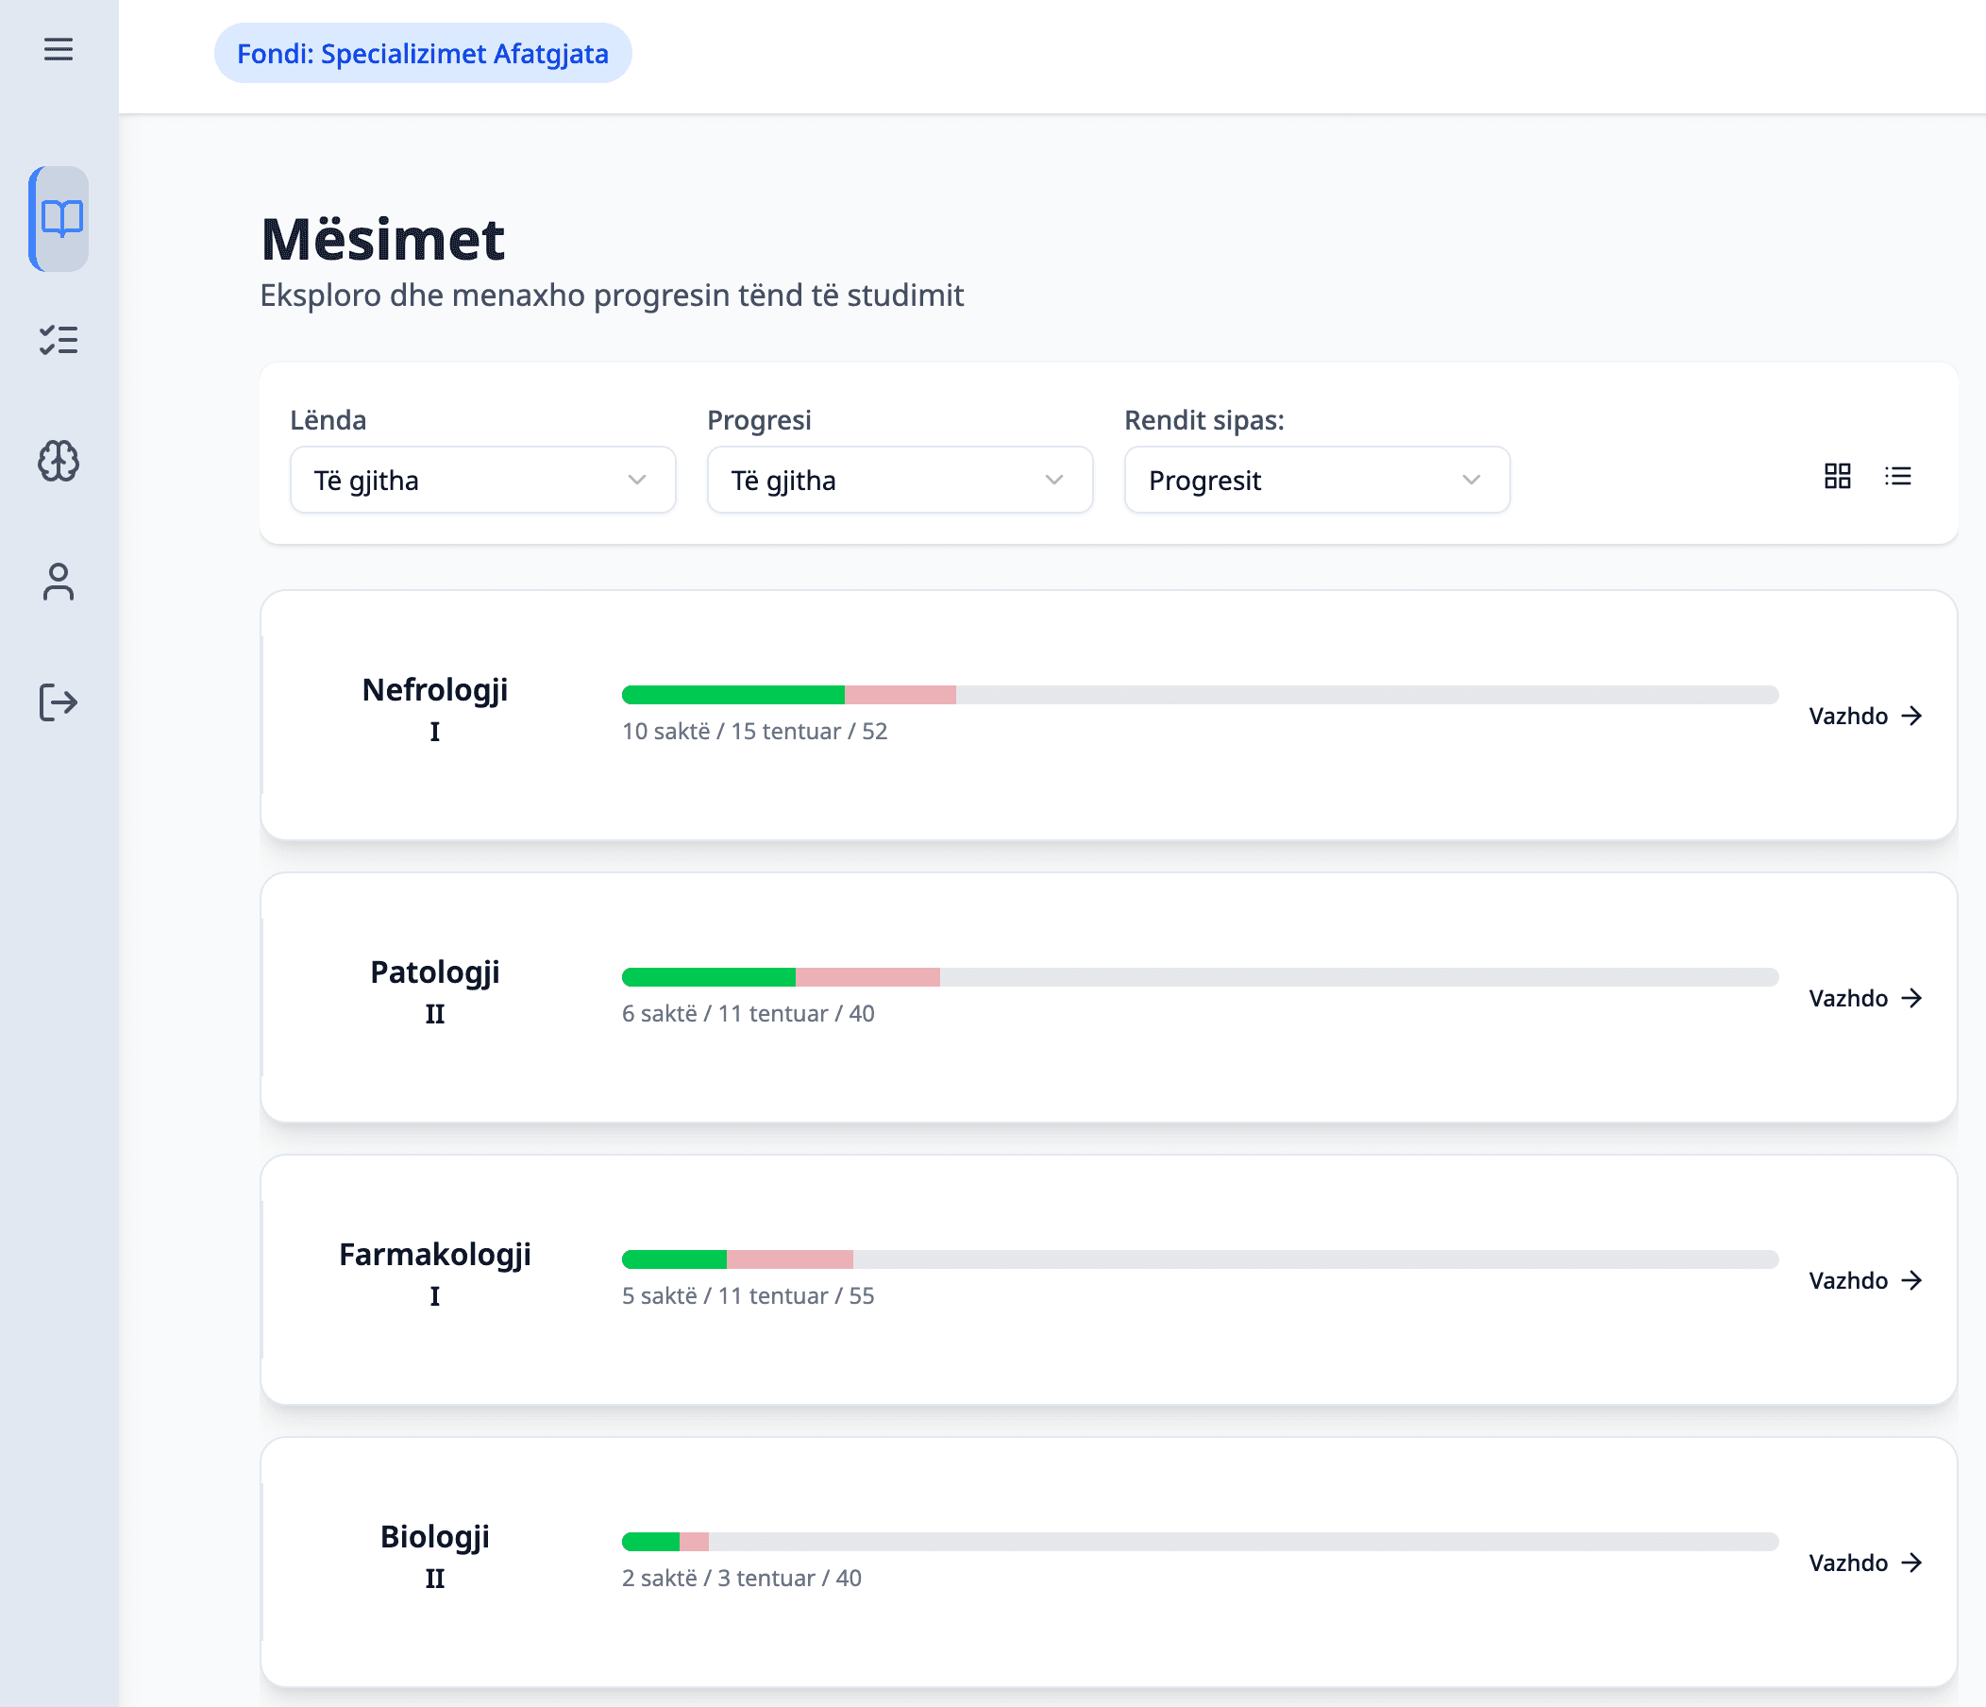Click the arrow next to Nefrologji Vazhdo

pos(1912,716)
